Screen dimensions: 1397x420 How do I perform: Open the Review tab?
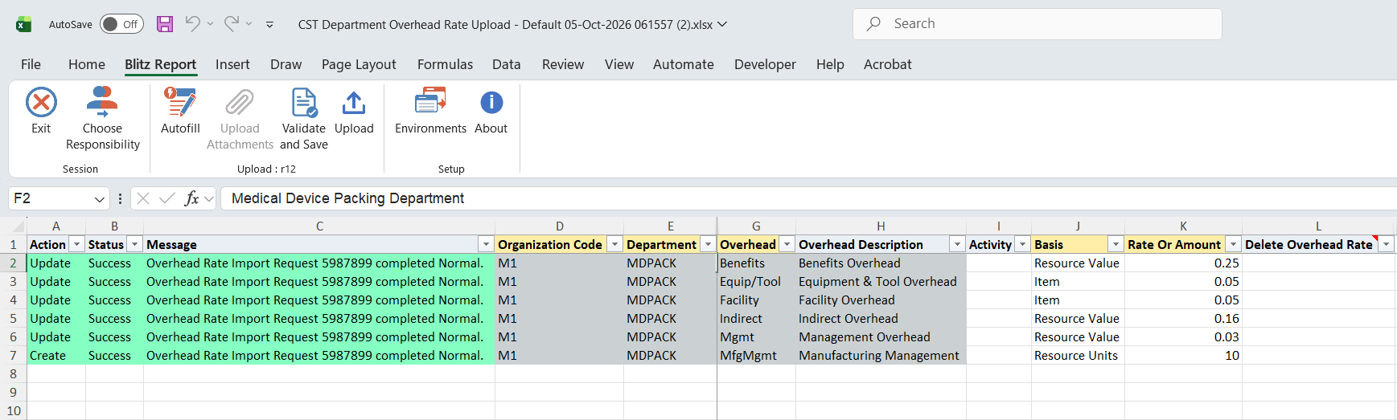[563, 64]
